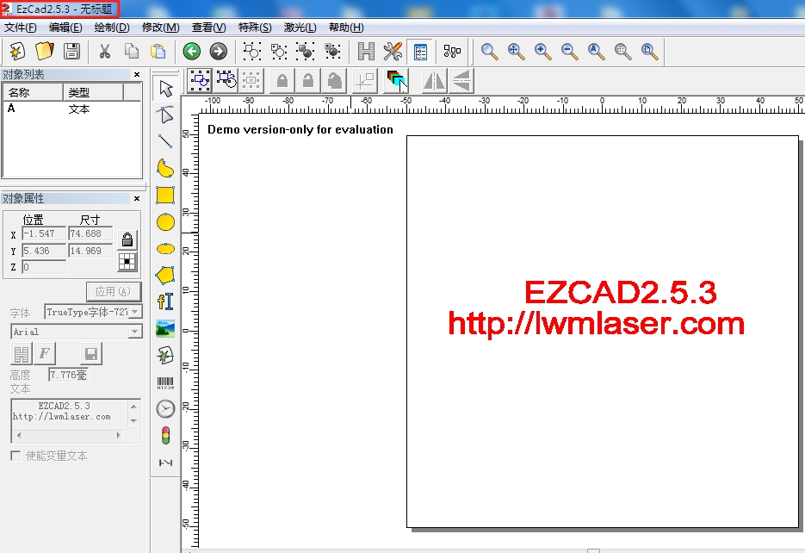Open font settings F button

click(x=45, y=353)
